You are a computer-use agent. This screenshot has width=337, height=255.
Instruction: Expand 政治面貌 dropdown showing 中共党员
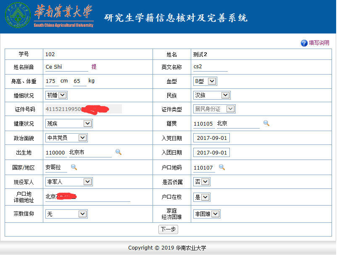click(66, 138)
